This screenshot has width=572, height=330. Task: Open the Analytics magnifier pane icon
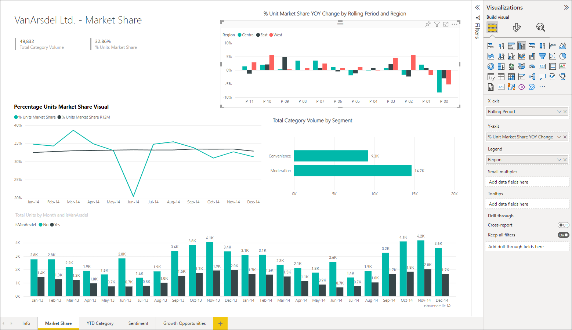(x=540, y=27)
